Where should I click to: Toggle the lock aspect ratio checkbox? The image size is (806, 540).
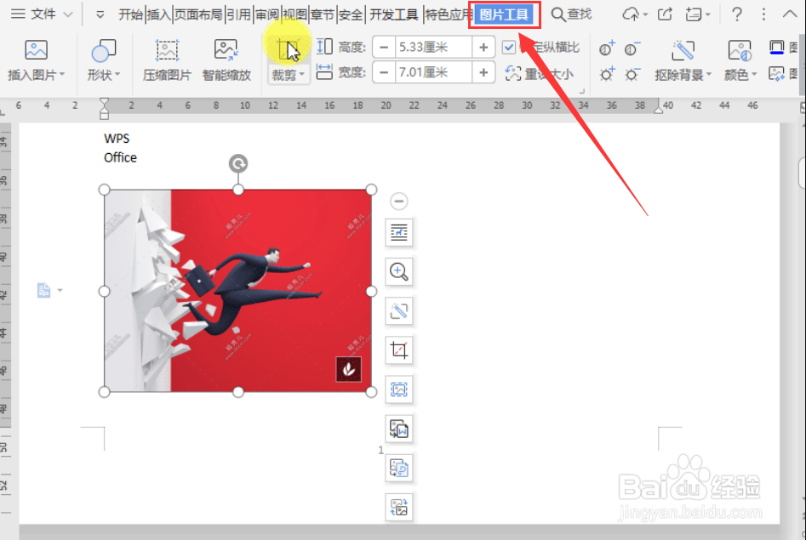click(508, 48)
